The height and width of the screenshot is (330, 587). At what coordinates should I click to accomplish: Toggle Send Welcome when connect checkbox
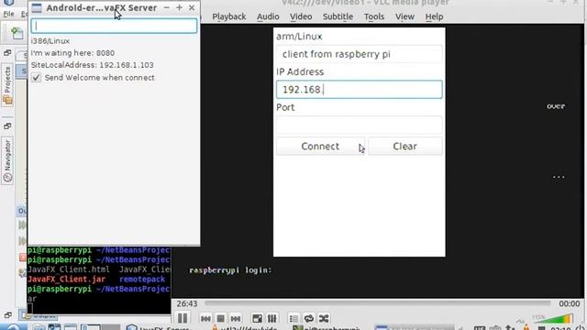(36, 77)
